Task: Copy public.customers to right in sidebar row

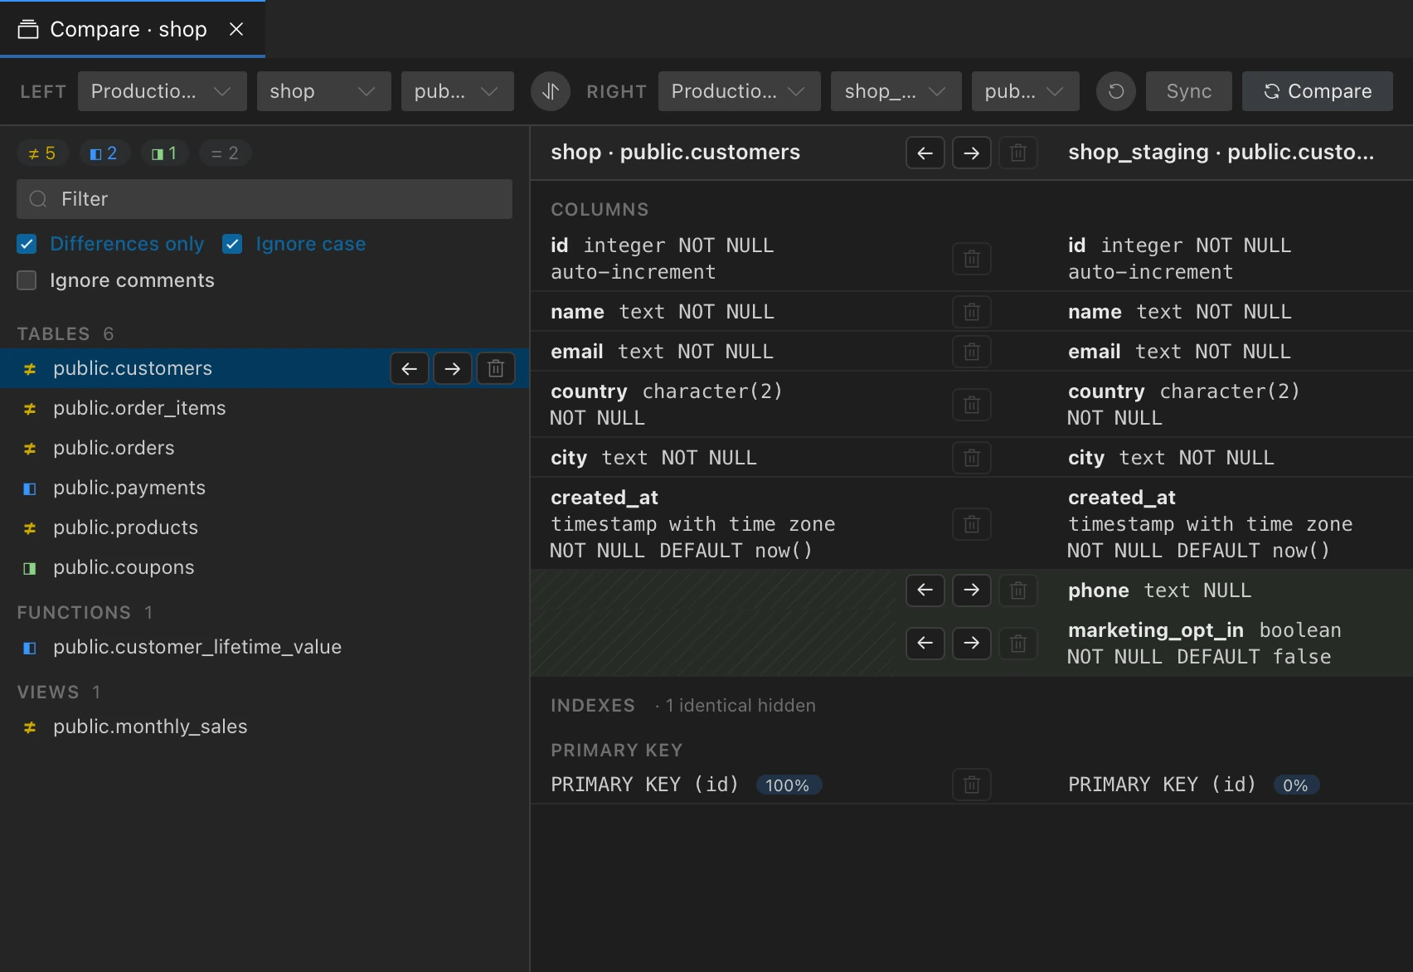Action: point(453,368)
